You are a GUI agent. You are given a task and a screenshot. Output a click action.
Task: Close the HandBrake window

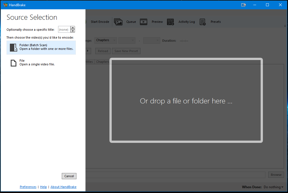tap(280, 5)
